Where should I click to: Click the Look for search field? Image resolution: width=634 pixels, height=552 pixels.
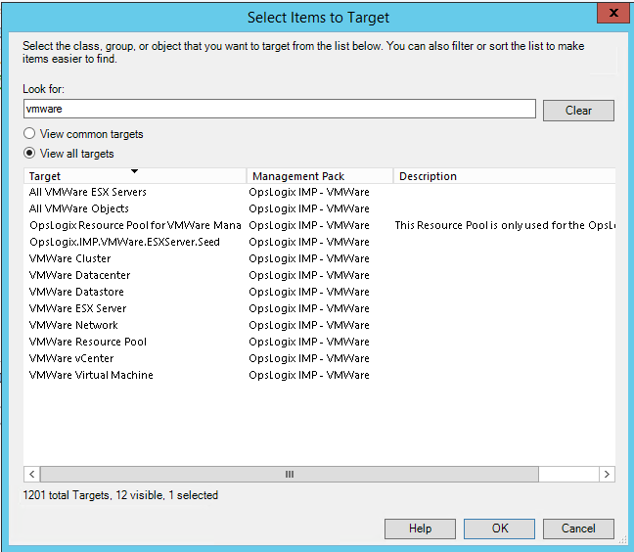[279, 110]
